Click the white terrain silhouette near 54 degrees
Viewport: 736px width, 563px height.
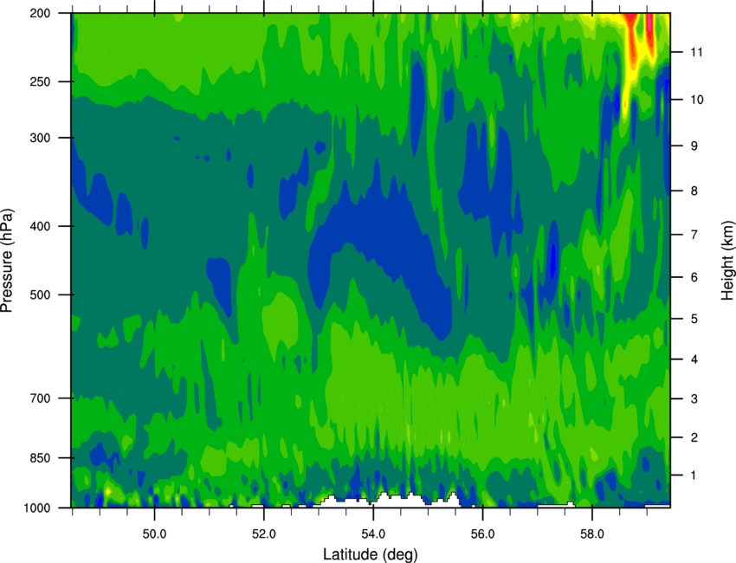coord(387,500)
